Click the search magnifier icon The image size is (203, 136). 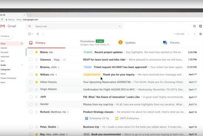[29, 26]
